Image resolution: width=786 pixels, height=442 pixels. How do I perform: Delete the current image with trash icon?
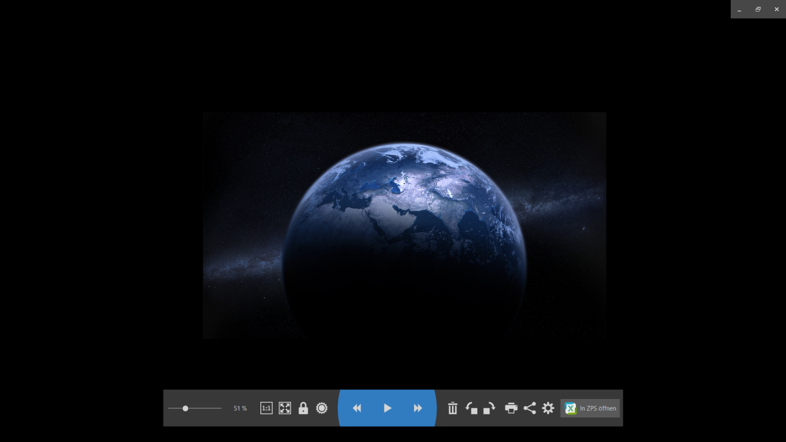click(x=453, y=408)
